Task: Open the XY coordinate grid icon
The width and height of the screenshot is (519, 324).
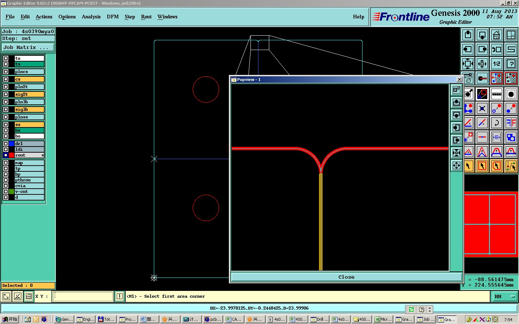Action: point(511,35)
